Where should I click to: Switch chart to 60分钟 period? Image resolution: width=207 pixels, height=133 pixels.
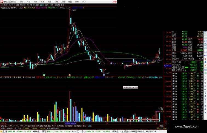tap(36, 5)
